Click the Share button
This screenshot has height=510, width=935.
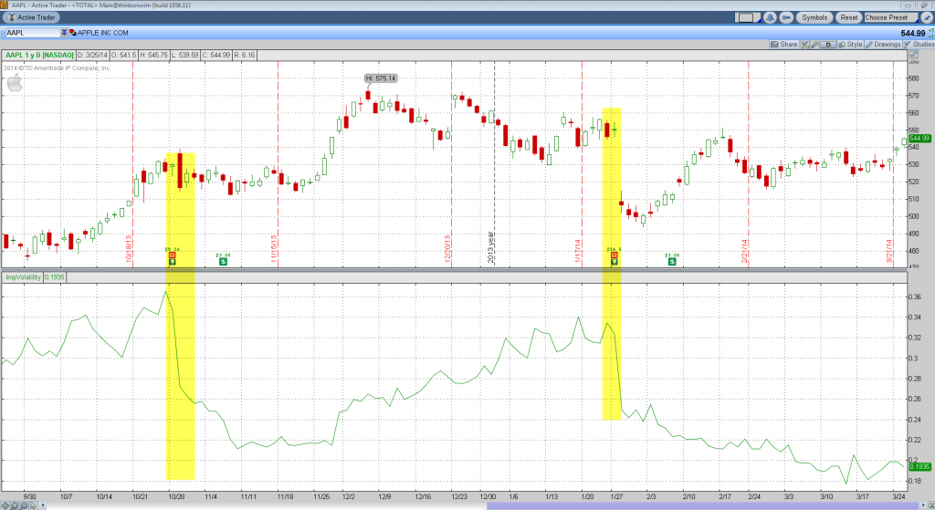(783, 44)
